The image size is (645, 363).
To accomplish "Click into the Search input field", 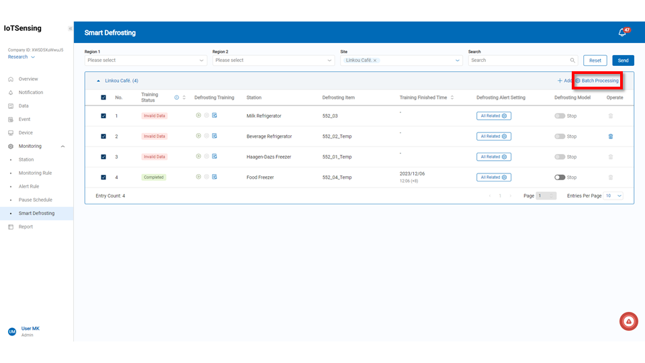I will click(517, 61).
